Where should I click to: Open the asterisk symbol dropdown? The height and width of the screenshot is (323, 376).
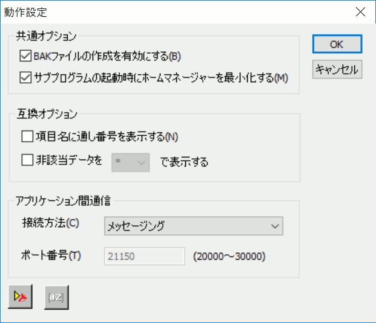tap(130, 162)
